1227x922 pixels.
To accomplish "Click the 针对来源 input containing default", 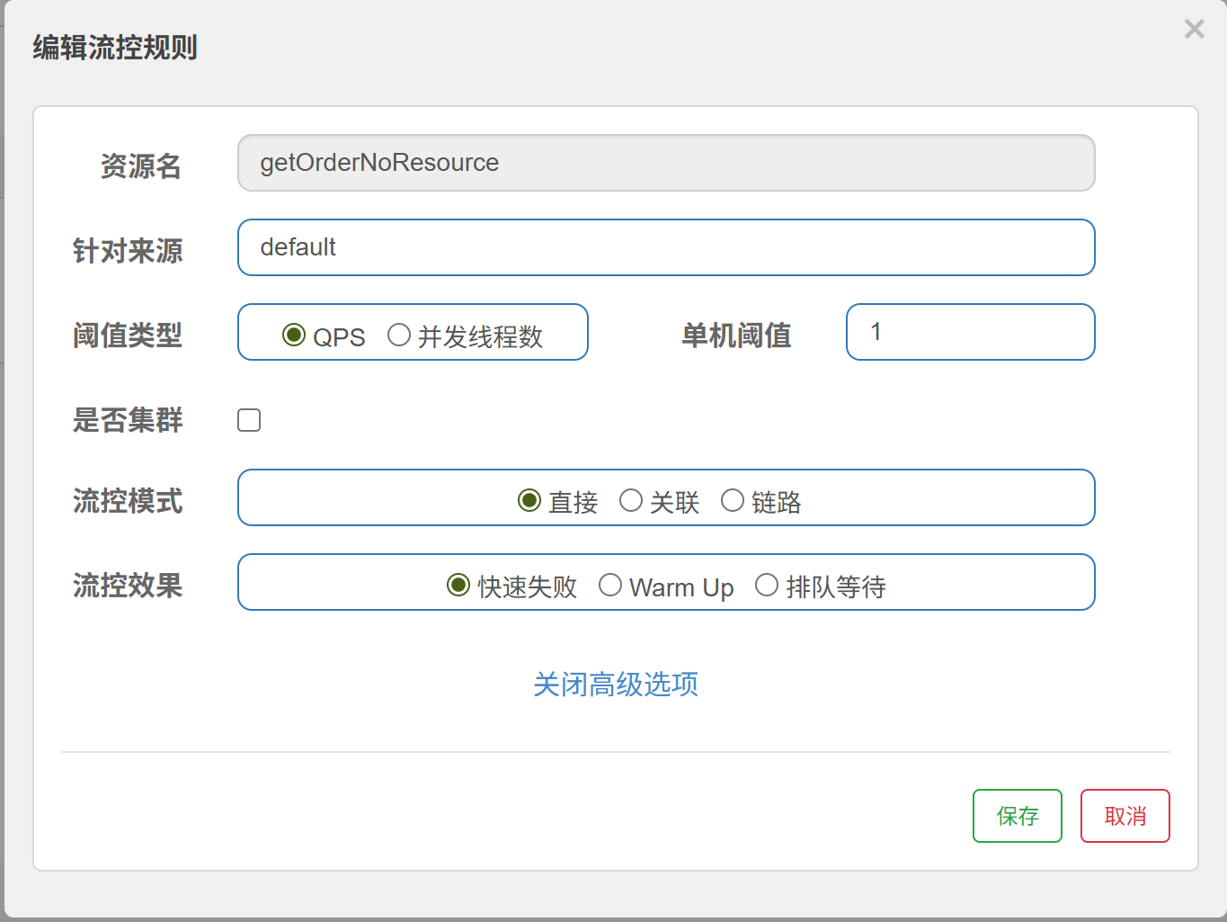I will tap(666, 247).
